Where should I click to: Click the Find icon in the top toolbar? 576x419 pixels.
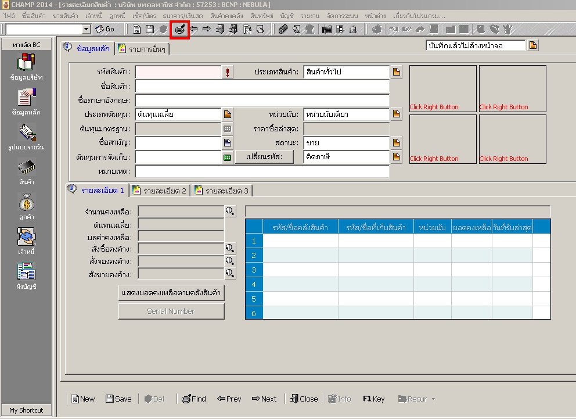(x=179, y=30)
